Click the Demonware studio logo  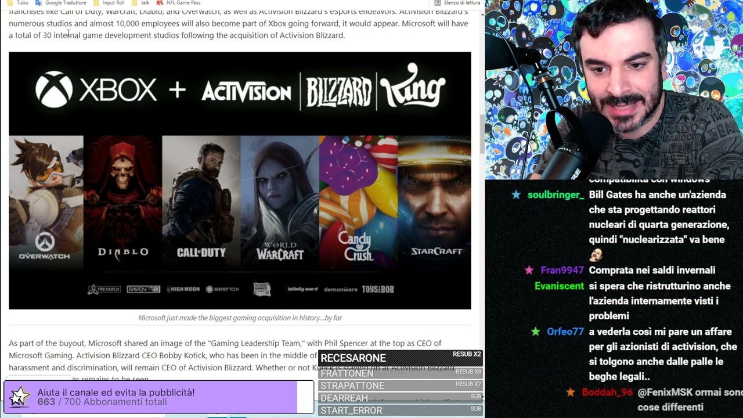341,289
